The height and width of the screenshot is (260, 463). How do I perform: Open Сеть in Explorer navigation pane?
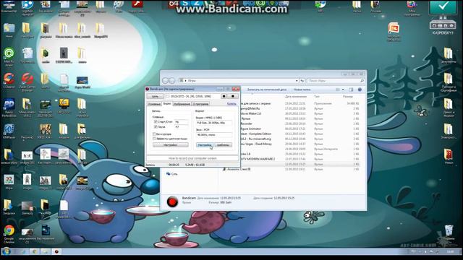(172, 174)
